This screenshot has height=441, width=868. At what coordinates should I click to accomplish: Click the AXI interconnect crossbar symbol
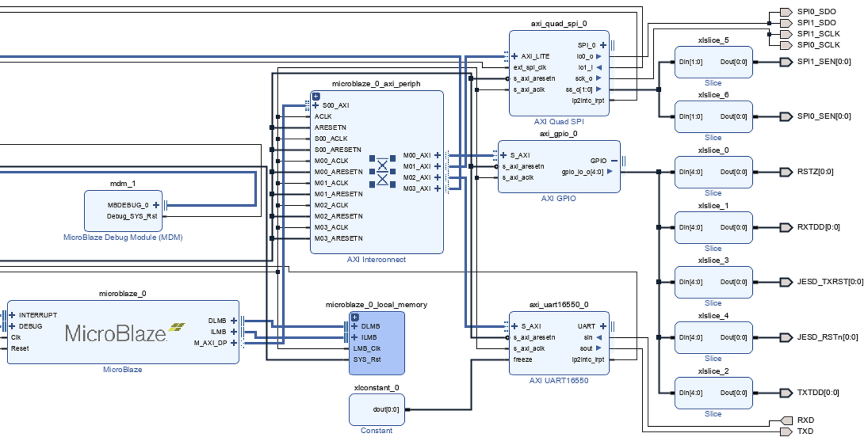click(x=382, y=172)
